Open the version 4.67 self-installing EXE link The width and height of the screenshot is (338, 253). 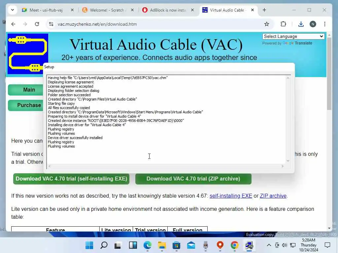pyautogui.click(x=231, y=196)
